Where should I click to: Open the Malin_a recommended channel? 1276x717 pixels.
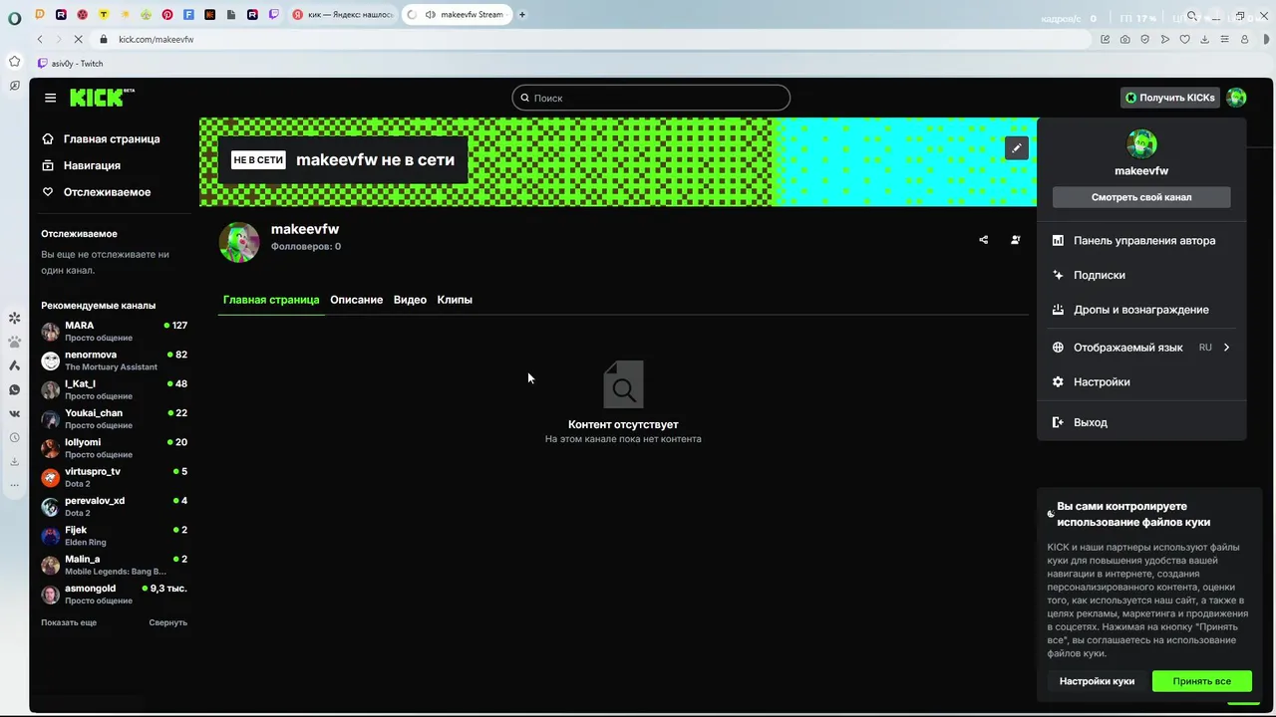pos(114,565)
